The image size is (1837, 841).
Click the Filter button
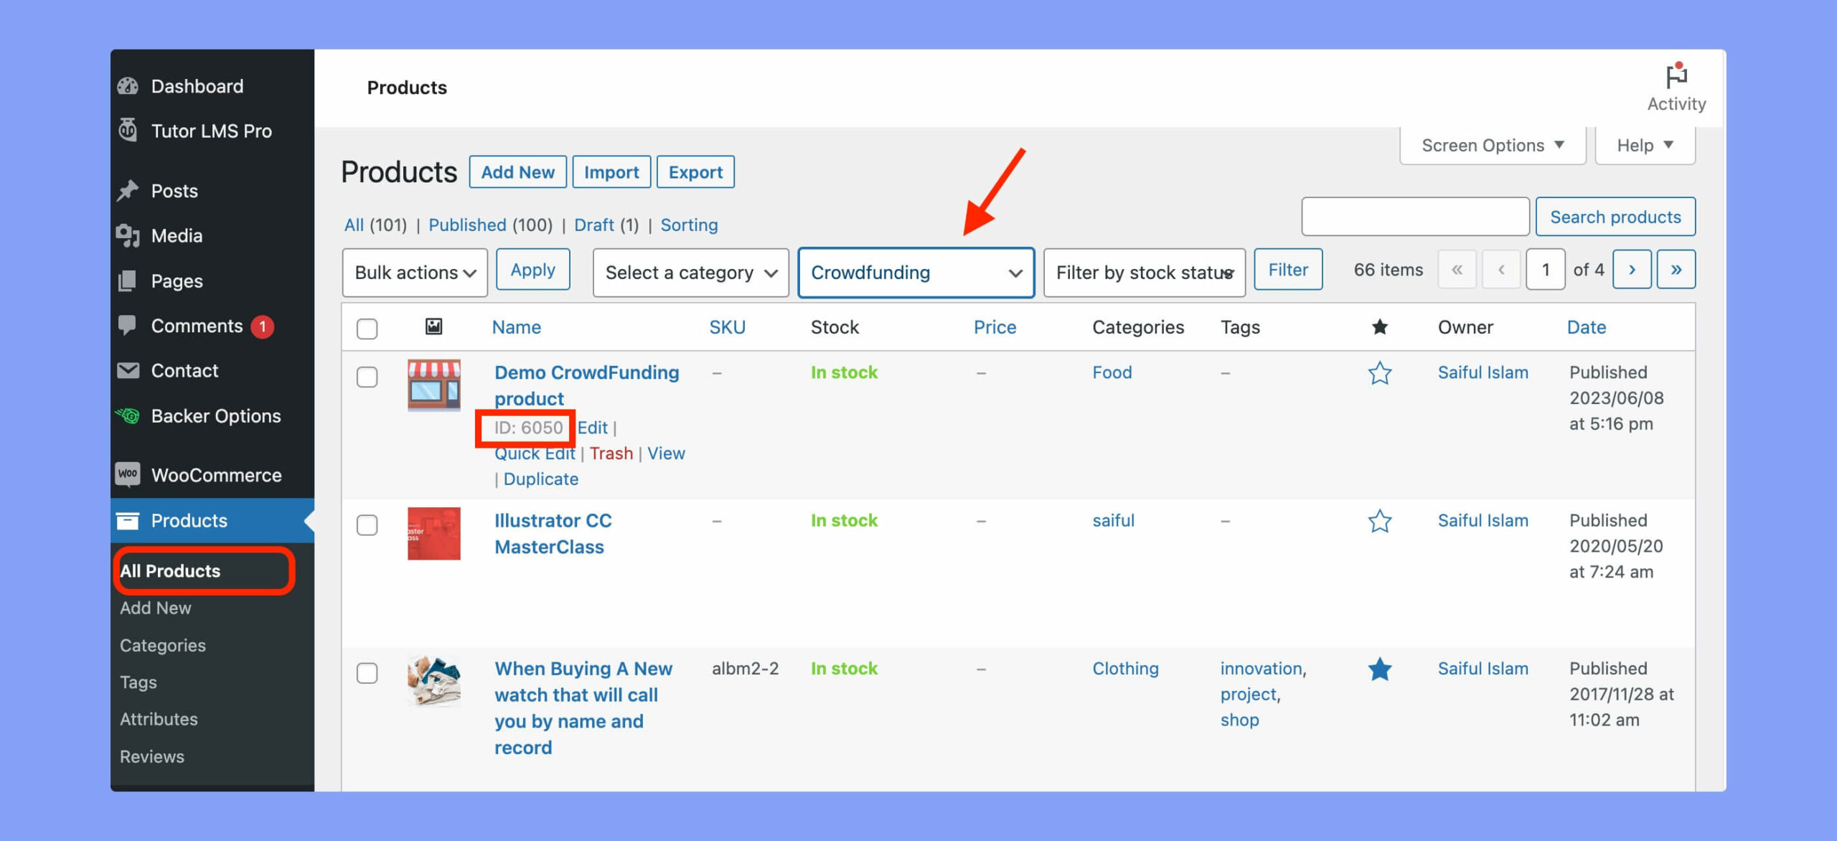[x=1288, y=270]
